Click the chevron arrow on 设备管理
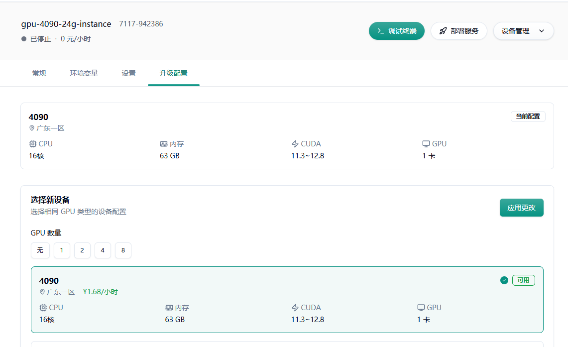 [542, 31]
